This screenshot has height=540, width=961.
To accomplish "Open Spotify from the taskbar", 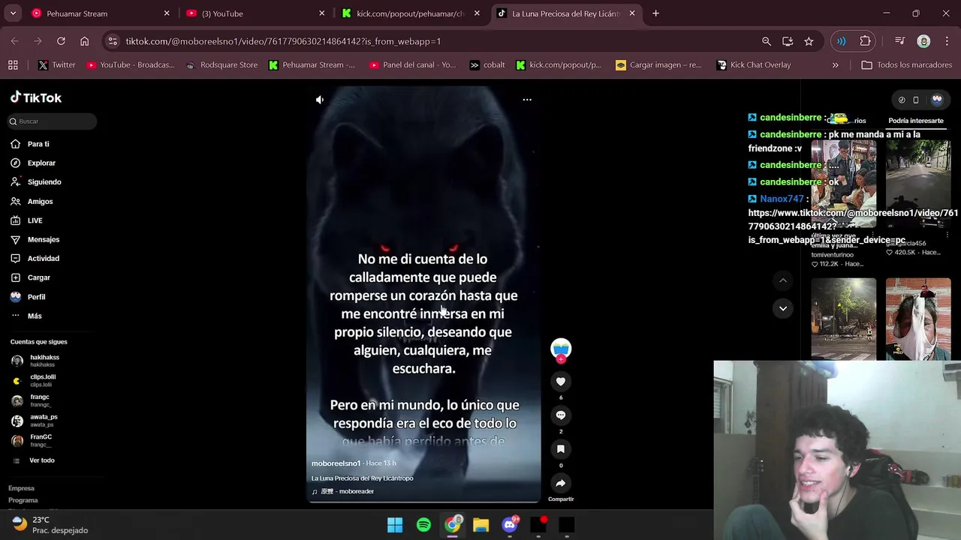I will tap(423, 525).
